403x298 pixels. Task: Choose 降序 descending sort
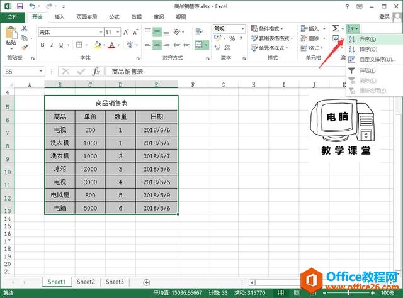(x=375, y=49)
